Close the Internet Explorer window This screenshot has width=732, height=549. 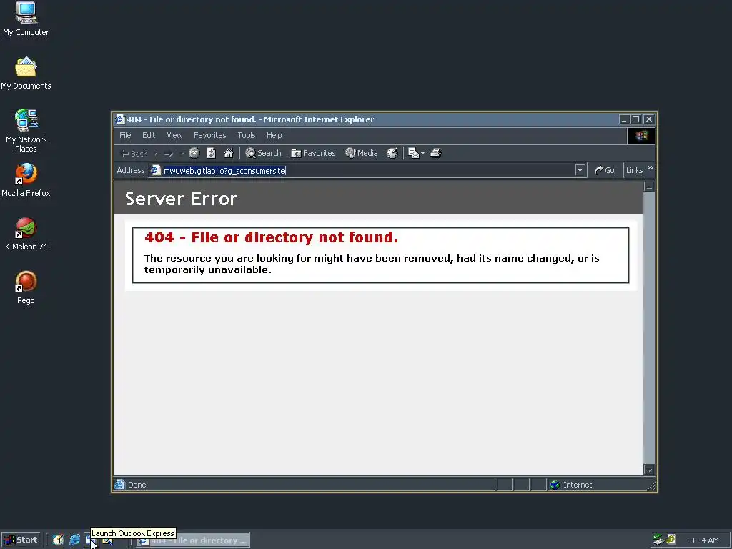tap(649, 119)
